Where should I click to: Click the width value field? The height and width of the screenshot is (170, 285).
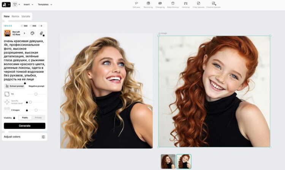click(24, 26)
